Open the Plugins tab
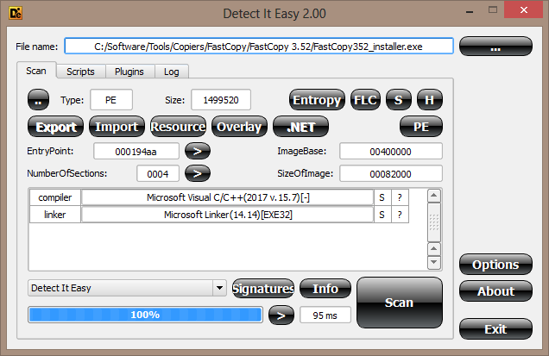The width and height of the screenshot is (549, 356). tap(129, 72)
